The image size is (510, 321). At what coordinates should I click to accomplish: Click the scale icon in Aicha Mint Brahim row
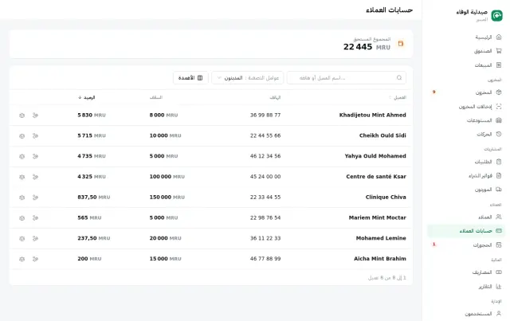[x=22, y=259]
